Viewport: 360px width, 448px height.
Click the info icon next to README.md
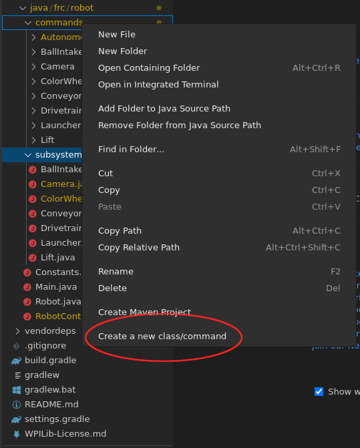[17, 405]
